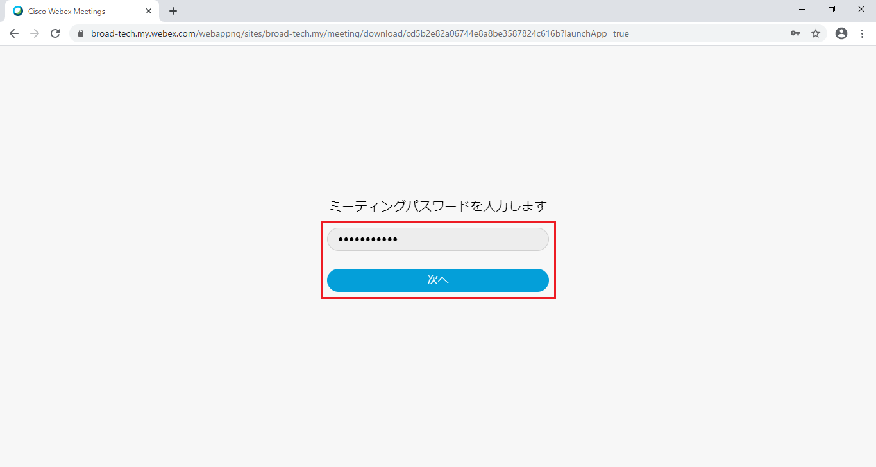The width and height of the screenshot is (876, 467).
Task: Click the ミーティングパスワードを入力します heading
Action: point(438,206)
